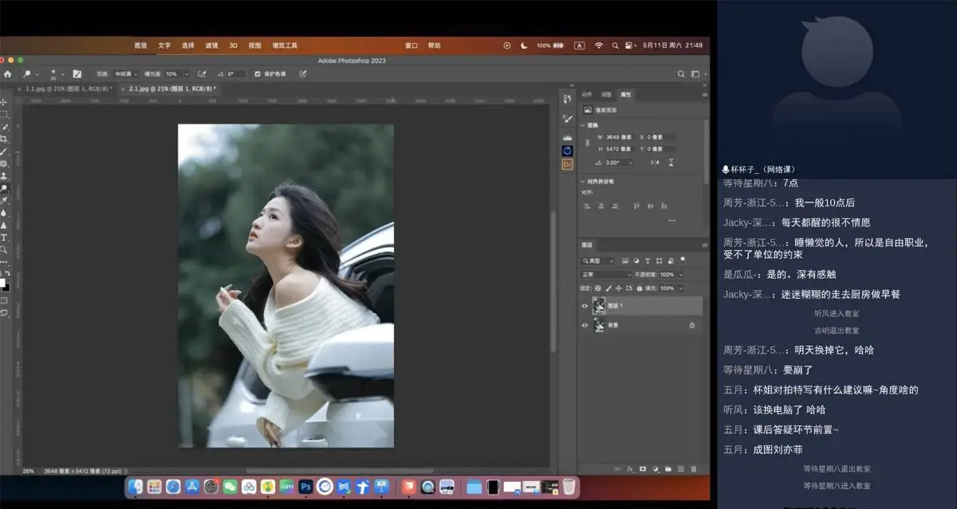The image size is (957, 509).
Task: Click the white foreground color swatch
Action: (x=2, y=281)
